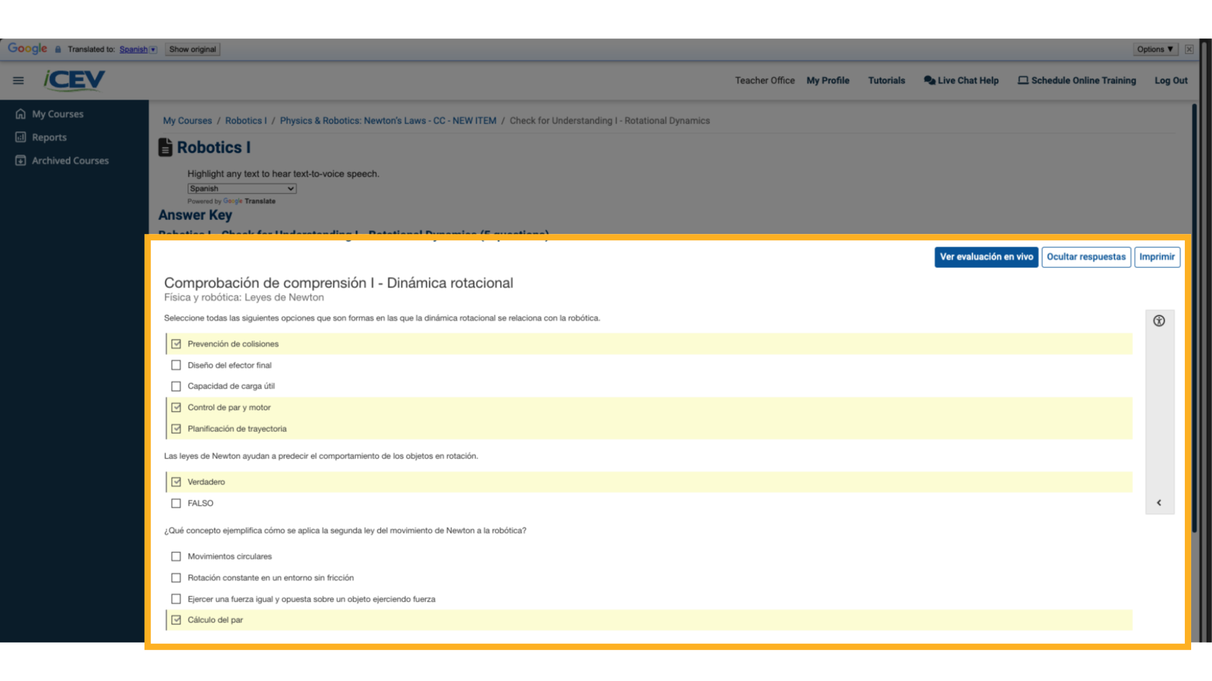Click the Robotics I document icon
This screenshot has width=1212, height=681.
165,148
